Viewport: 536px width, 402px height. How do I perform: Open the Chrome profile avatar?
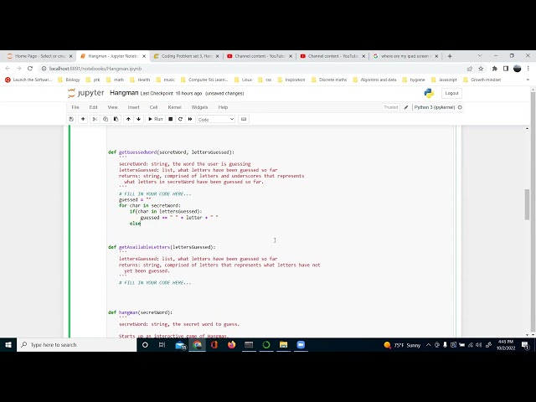[518, 69]
